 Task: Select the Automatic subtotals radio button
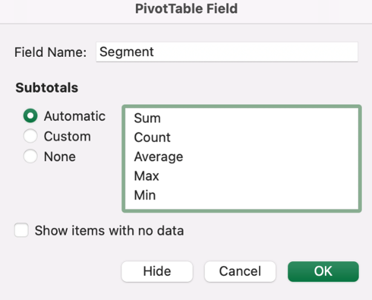[x=30, y=116]
